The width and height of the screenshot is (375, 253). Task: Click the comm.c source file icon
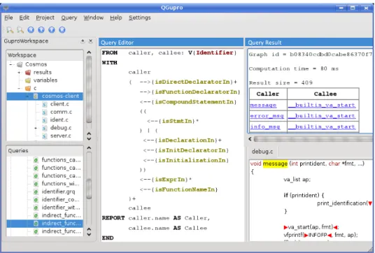pos(45,112)
